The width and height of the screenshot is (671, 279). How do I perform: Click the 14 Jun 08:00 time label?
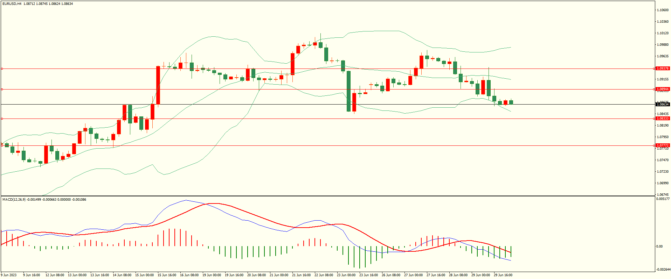click(122, 275)
